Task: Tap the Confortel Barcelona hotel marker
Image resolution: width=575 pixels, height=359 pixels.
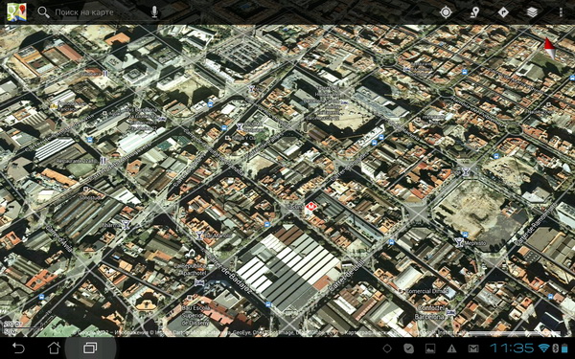Action: click(451, 312)
